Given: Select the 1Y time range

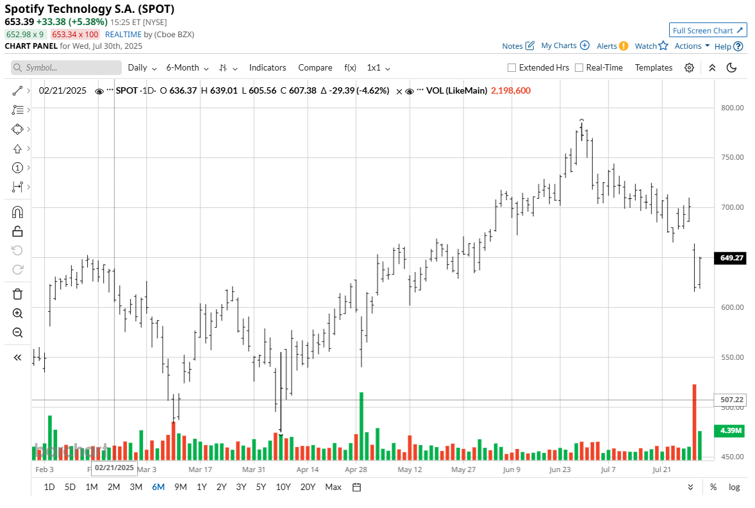Looking at the screenshot, I should click(202, 487).
